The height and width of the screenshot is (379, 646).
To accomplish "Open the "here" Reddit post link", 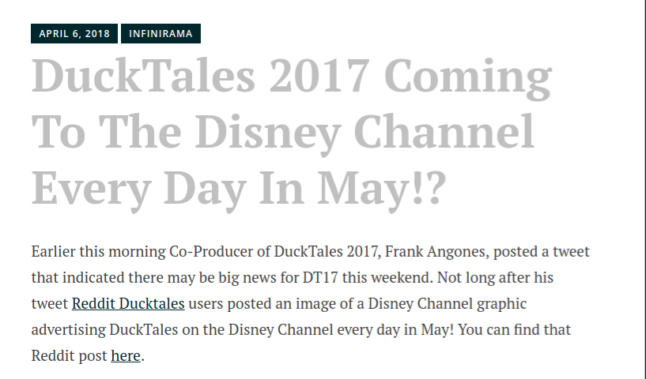I will [126, 355].
